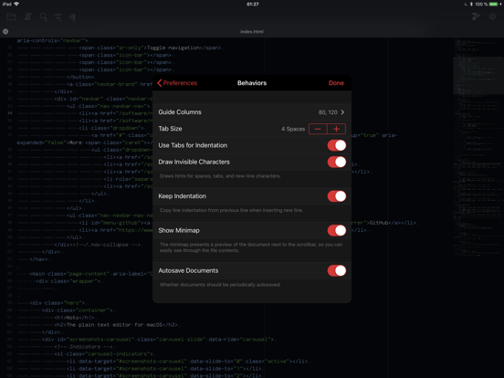This screenshot has width=504, height=378.
Task: Click "Whether documents should be periodically autosaved" text
Action: click(220, 285)
